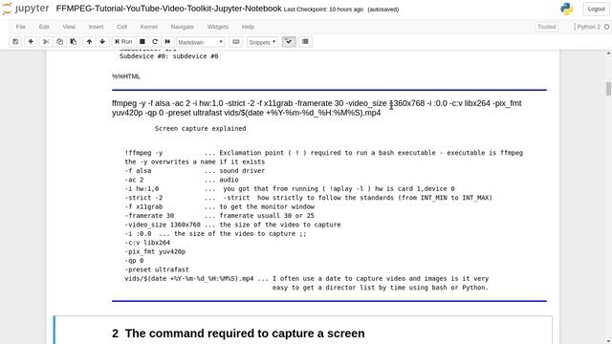This screenshot has height=344, width=612.
Task: Click the Trusted notebook button
Action: [x=546, y=27]
